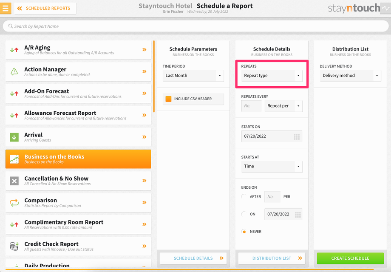Click the Comparison loop arrows icon

(14, 203)
